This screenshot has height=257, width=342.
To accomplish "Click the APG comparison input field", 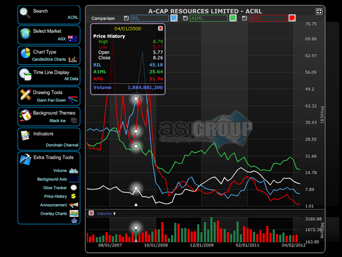I will point(268,18).
